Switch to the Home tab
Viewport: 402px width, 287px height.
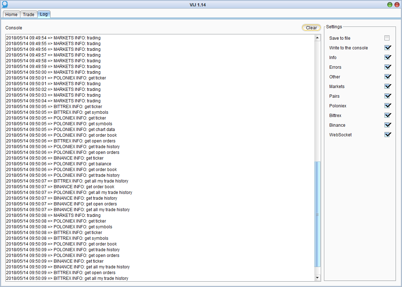11,14
